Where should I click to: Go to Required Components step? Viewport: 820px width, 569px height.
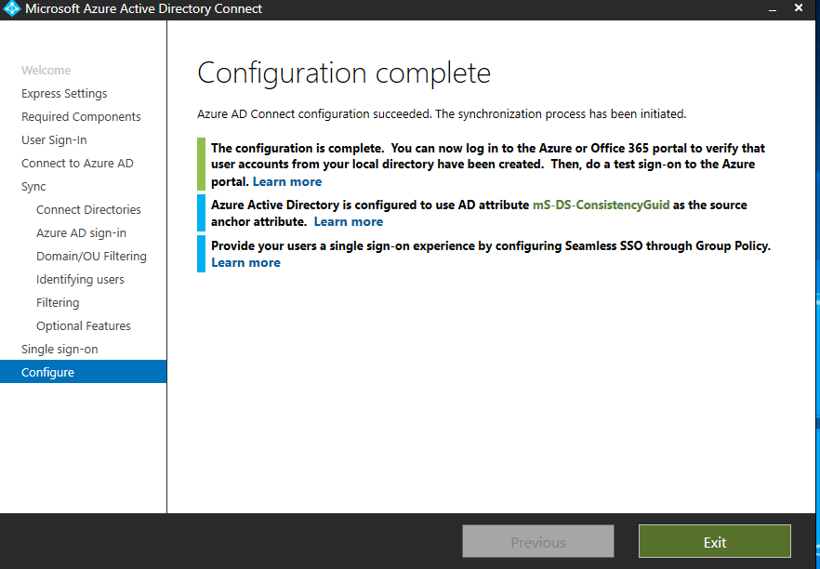(x=81, y=116)
